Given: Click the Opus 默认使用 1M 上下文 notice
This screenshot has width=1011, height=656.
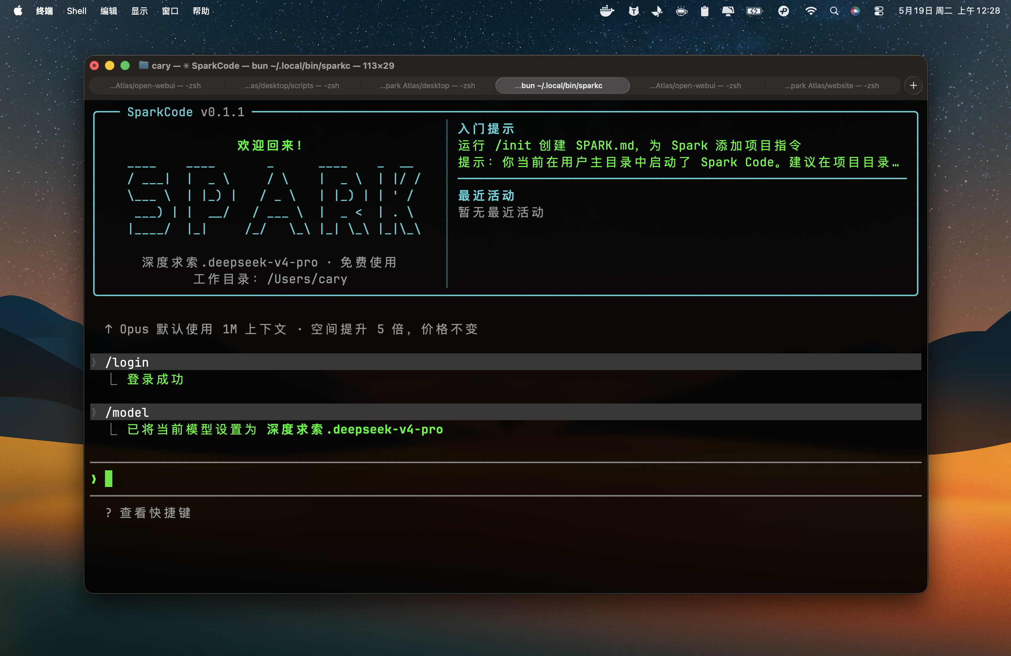Looking at the screenshot, I should [292, 329].
